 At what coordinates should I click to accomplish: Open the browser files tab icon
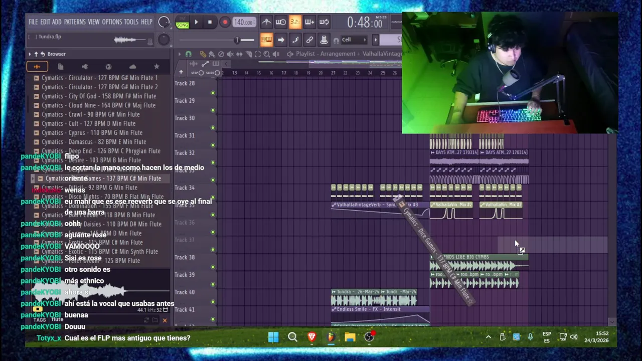point(61,66)
